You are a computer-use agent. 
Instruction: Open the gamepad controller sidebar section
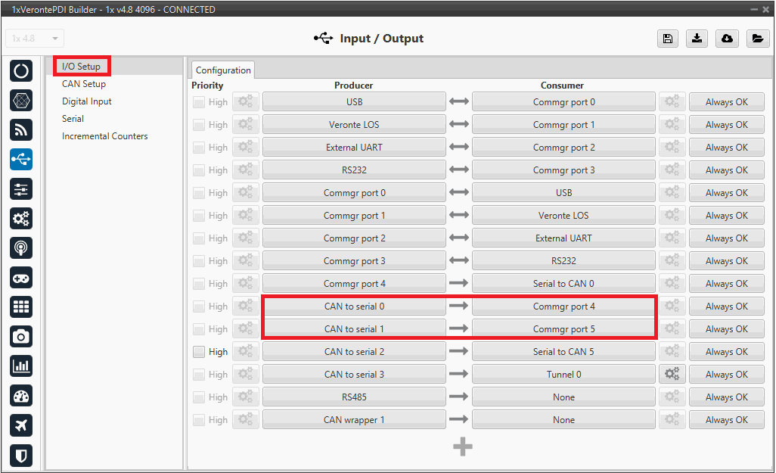pos(21,278)
